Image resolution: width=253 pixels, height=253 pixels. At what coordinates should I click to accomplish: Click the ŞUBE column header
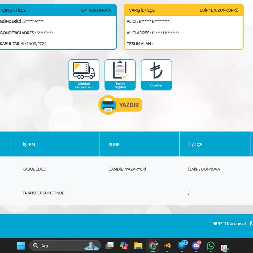pos(114,144)
